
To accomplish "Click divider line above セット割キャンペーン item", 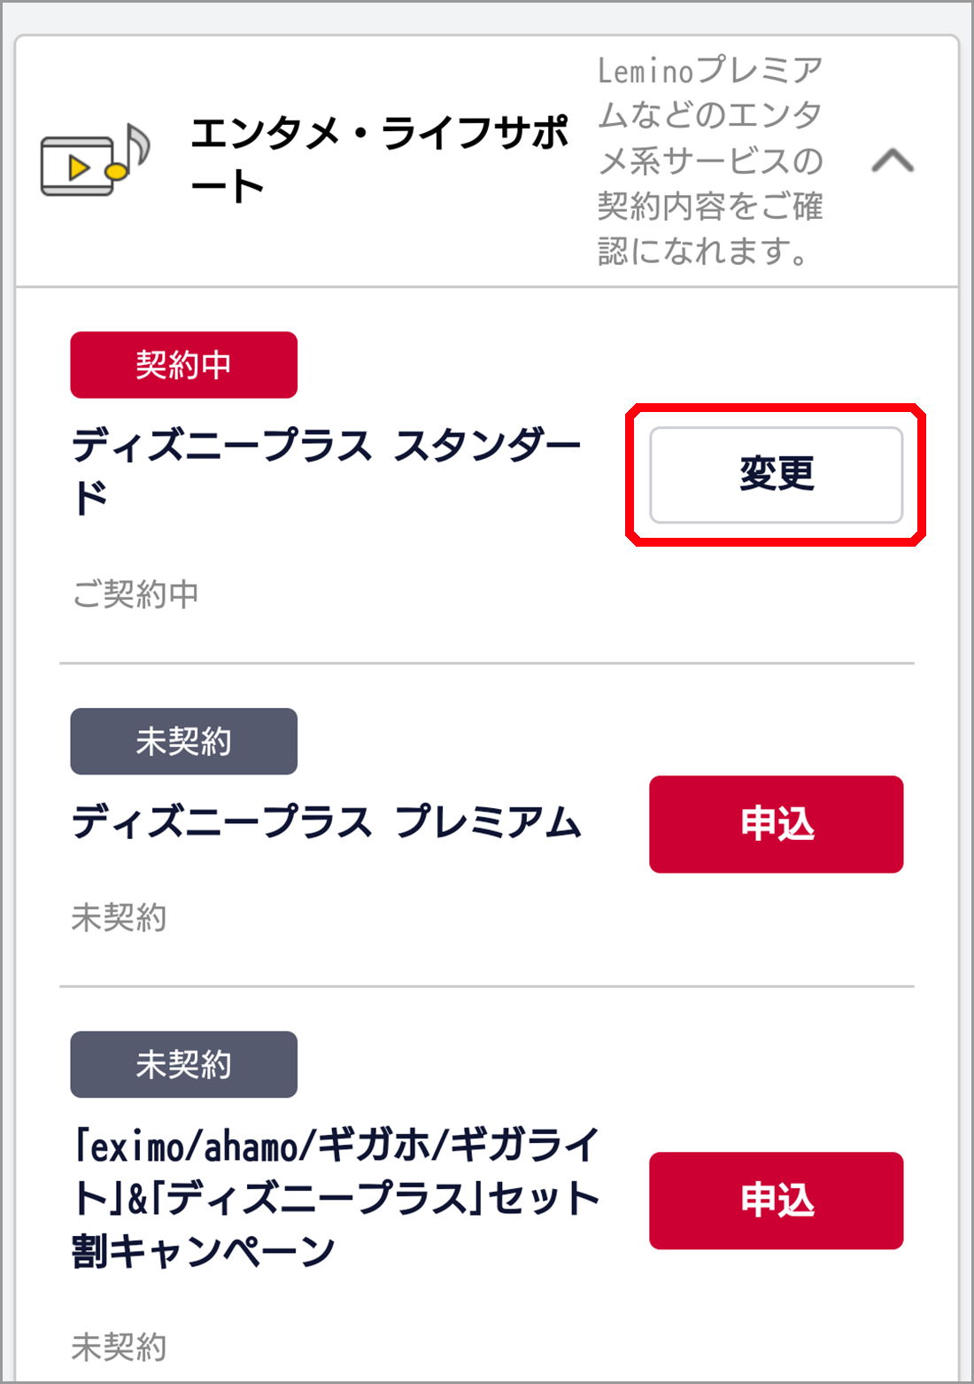I will coord(487,986).
